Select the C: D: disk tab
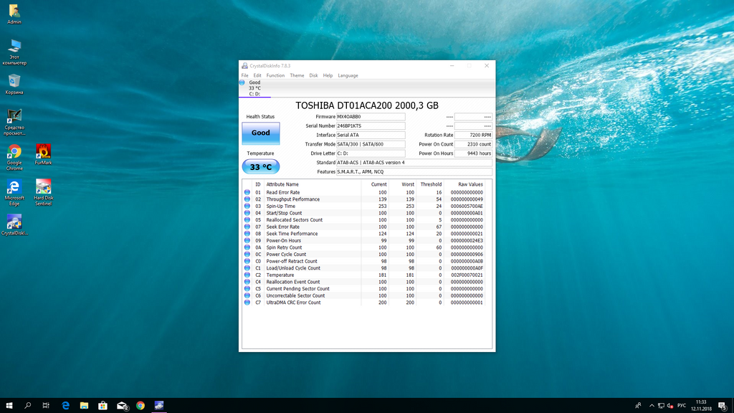Viewport: 734px width, 413px height. 254,88
